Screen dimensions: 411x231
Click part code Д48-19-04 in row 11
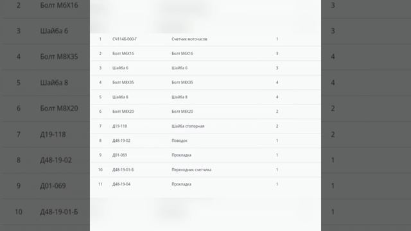click(x=121, y=184)
